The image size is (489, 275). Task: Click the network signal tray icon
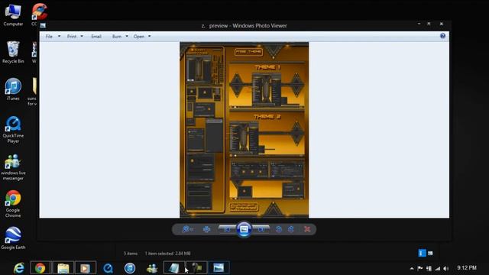pyautogui.click(x=438, y=268)
